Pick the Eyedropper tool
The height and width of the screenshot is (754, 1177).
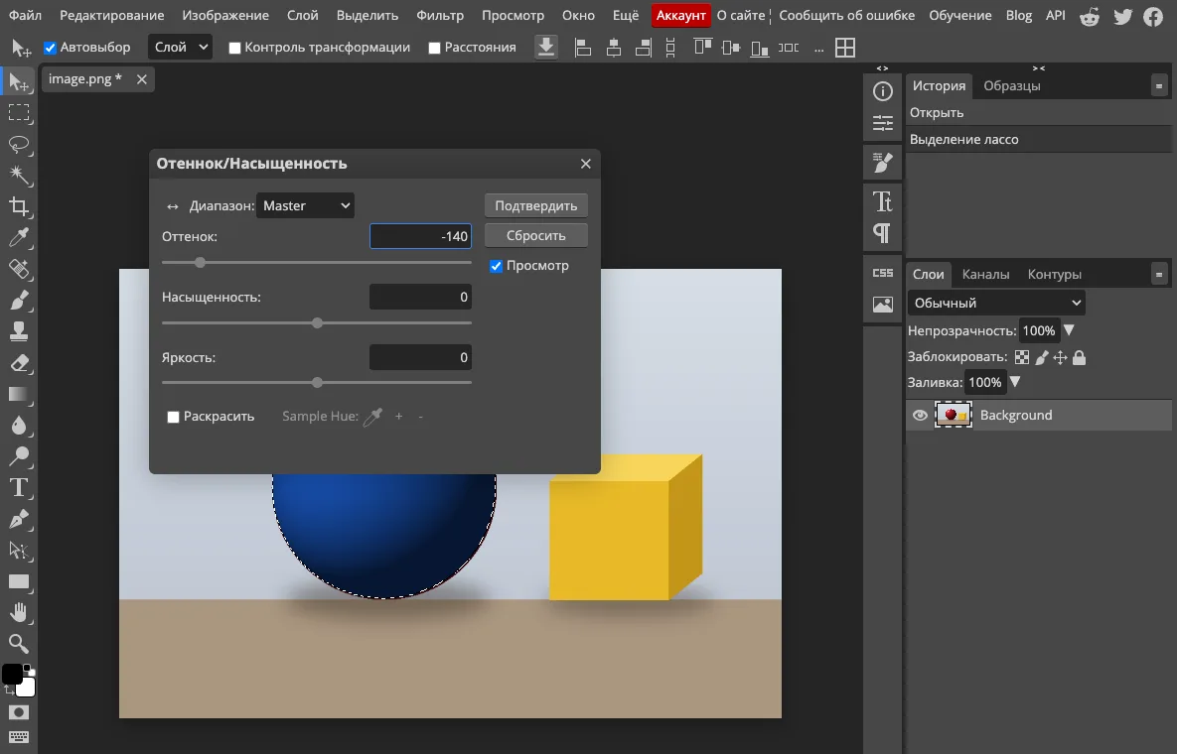pos(19,238)
